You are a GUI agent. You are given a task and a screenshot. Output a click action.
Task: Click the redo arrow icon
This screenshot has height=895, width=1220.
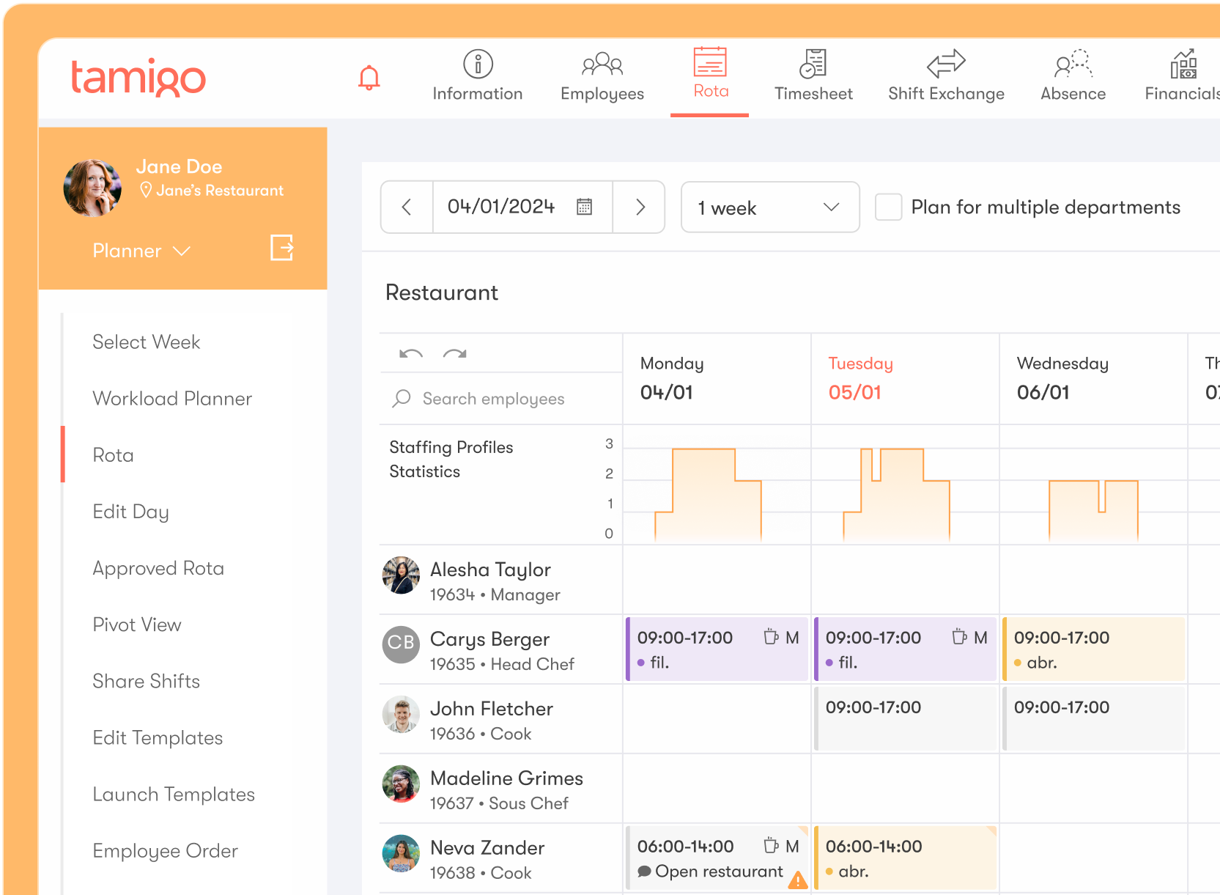[454, 354]
